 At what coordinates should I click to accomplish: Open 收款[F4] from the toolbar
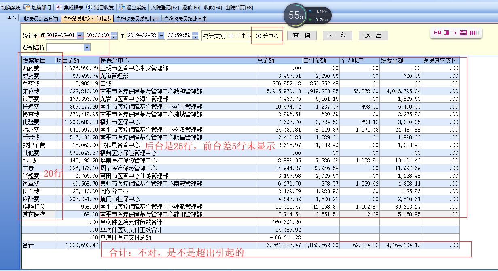click(213, 7)
